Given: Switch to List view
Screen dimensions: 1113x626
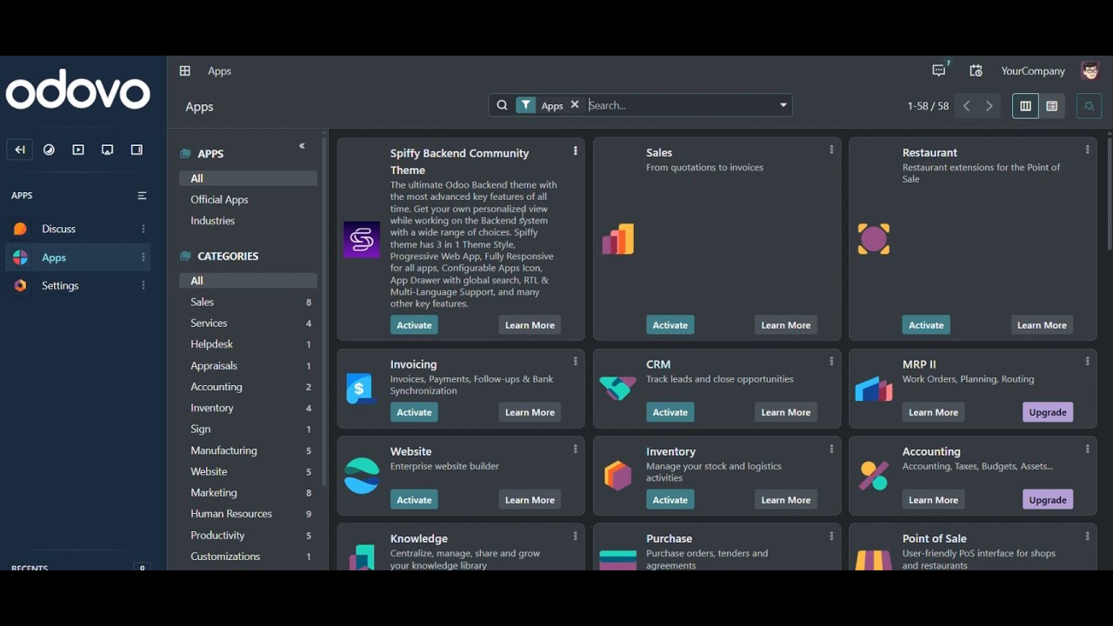Looking at the screenshot, I should 1052,106.
